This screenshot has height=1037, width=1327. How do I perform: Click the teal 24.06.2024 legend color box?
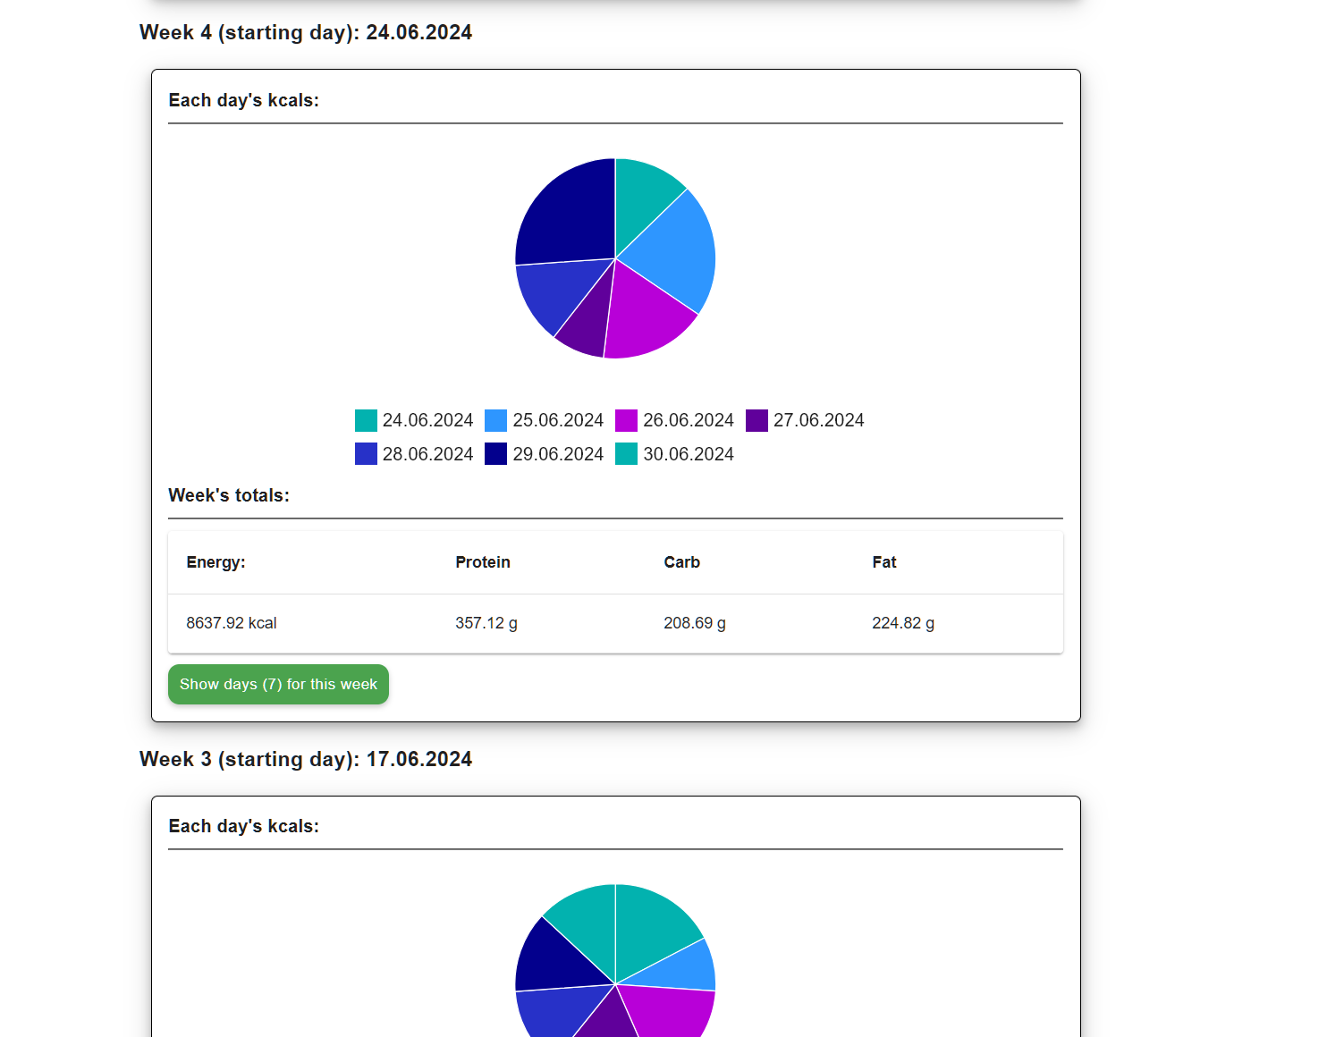click(x=366, y=420)
